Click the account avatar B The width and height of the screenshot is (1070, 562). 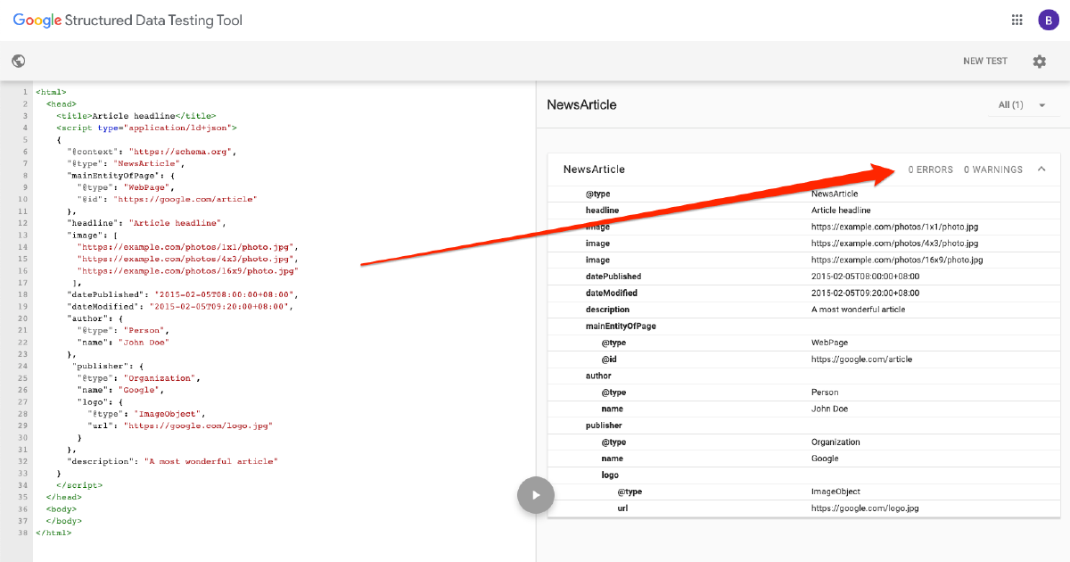click(x=1049, y=19)
